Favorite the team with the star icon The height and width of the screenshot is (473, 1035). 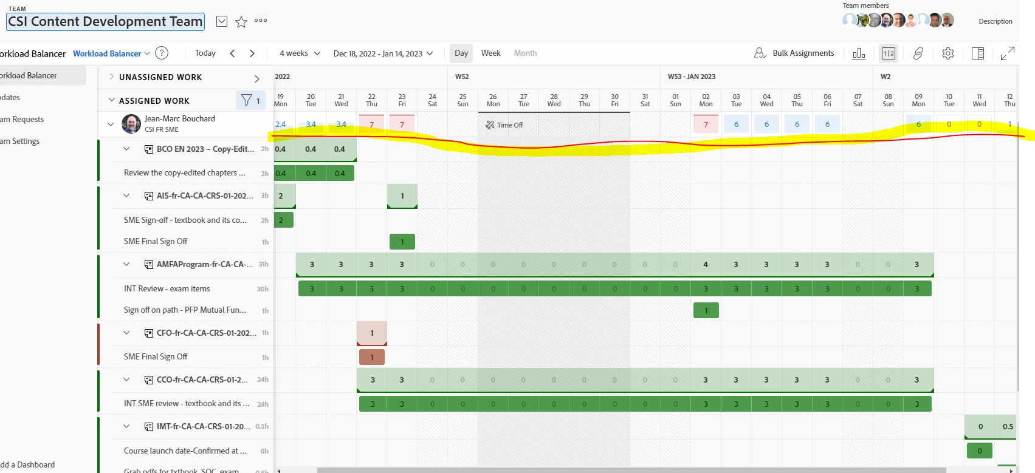[241, 22]
